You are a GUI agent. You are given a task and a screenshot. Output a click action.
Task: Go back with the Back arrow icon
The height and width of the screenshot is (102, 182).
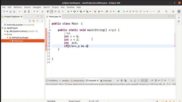click(x=144, y=11)
